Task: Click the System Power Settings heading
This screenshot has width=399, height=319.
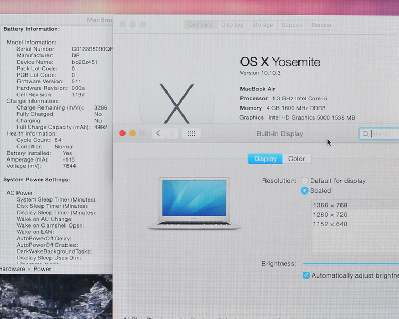Action: pos(36,180)
